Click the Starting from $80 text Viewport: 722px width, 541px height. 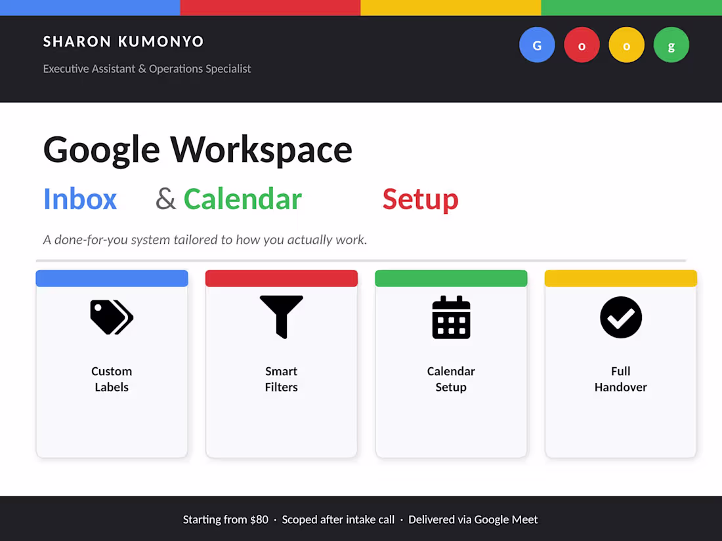click(x=226, y=520)
